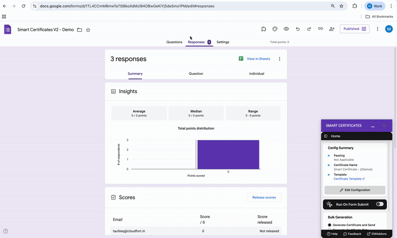The width and height of the screenshot is (397, 238).
Task: Click the Release scores button
Action: [x=264, y=197]
